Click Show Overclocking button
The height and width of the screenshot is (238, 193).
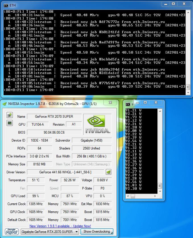click(97, 231)
